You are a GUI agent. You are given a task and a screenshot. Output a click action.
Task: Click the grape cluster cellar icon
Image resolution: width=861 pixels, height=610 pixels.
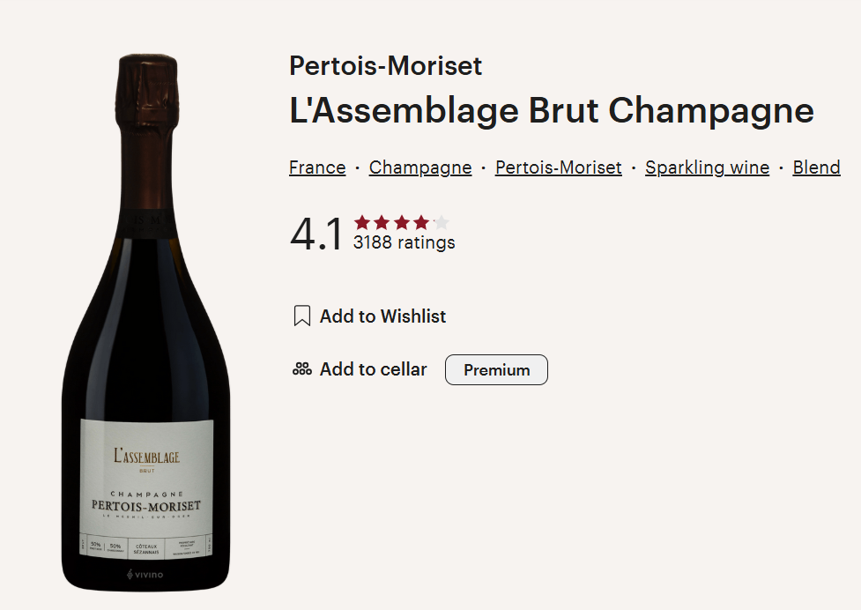point(302,369)
